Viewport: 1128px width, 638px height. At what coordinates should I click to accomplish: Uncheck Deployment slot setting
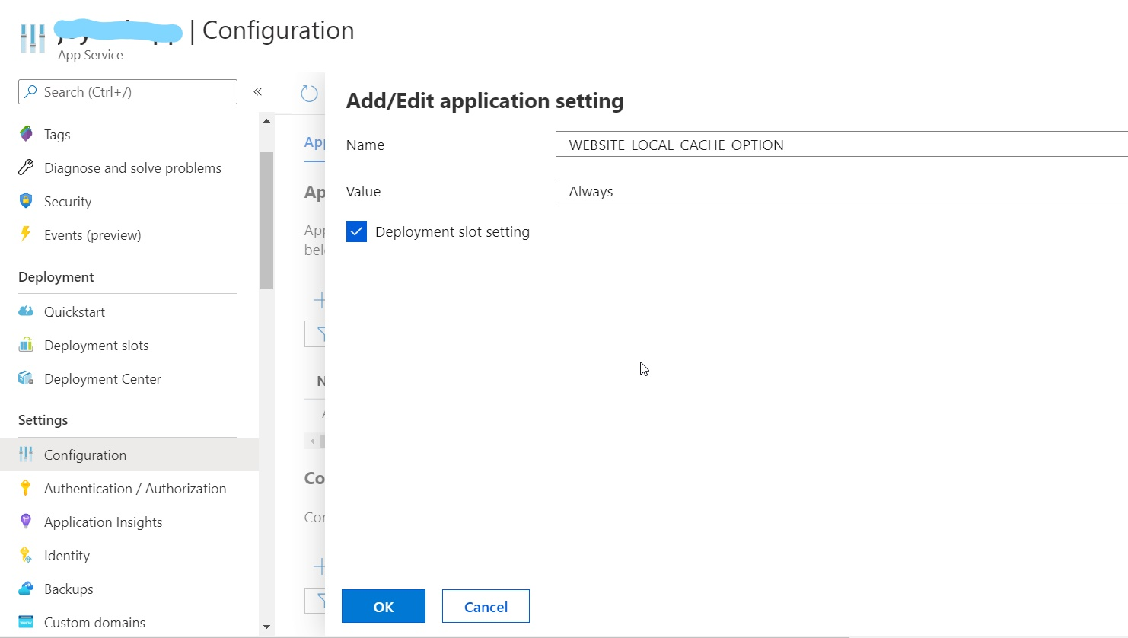click(x=356, y=231)
